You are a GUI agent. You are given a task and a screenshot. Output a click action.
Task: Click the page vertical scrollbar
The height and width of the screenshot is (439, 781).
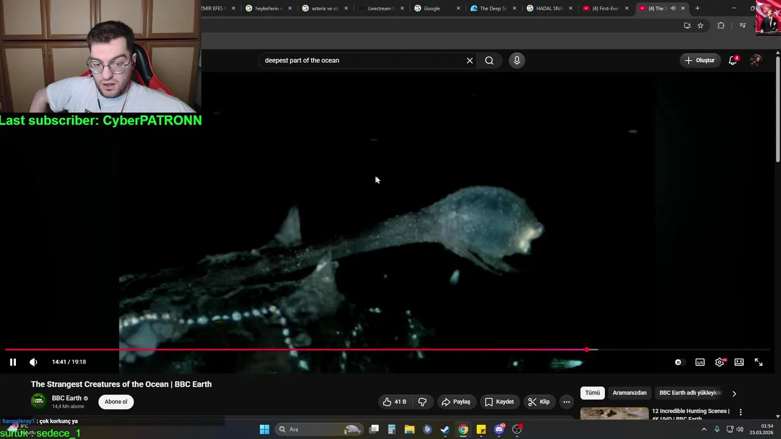(x=778, y=110)
